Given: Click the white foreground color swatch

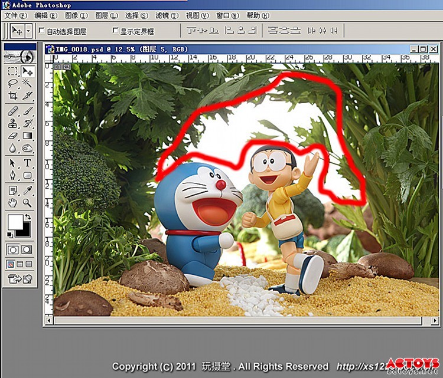Looking at the screenshot, I should tap(14, 222).
